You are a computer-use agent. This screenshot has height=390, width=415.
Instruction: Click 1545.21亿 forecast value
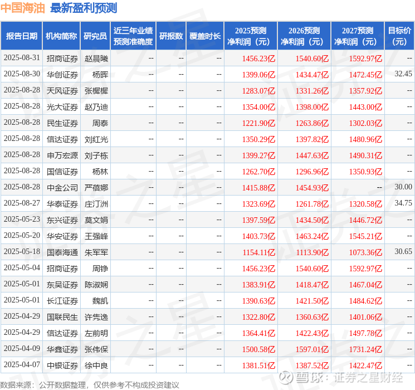(x=365, y=236)
